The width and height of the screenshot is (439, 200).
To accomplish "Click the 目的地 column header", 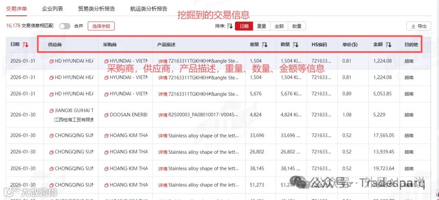I will tap(411, 44).
